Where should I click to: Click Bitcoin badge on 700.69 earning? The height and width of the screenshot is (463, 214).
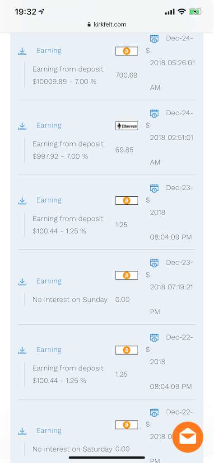coord(127,52)
